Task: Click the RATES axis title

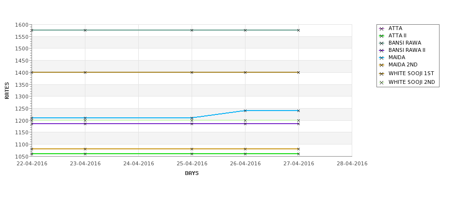Action: [x=7, y=91]
